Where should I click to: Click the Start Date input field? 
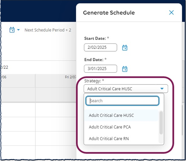tap(100, 48)
